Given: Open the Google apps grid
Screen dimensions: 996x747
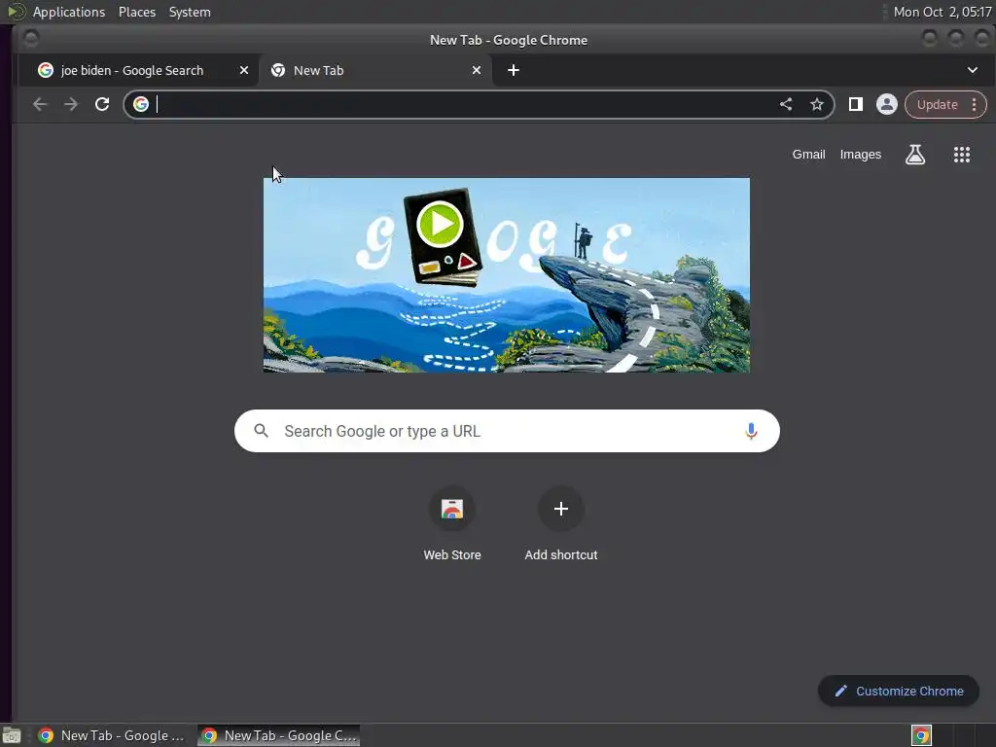Looking at the screenshot, I should coord(962,155).
